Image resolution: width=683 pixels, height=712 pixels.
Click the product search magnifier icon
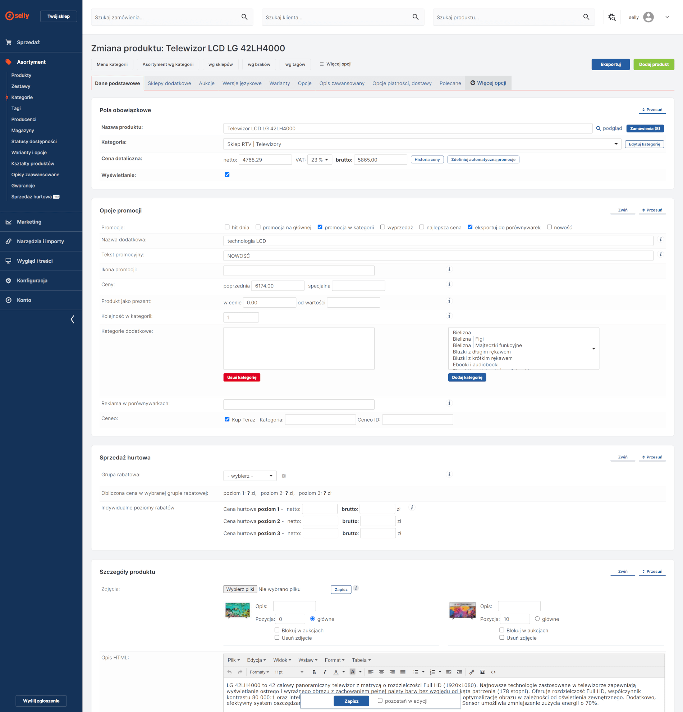(x=586, y=17)
